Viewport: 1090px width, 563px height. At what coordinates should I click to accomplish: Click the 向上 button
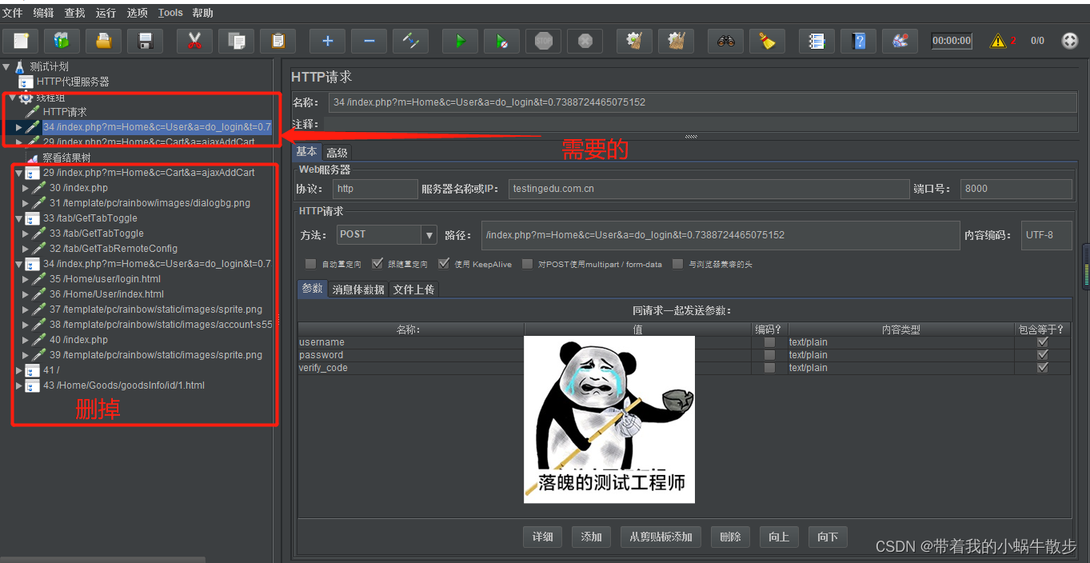(779, 537)
